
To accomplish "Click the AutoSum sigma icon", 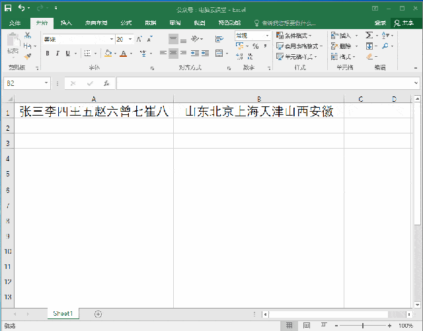I will 369,35.
